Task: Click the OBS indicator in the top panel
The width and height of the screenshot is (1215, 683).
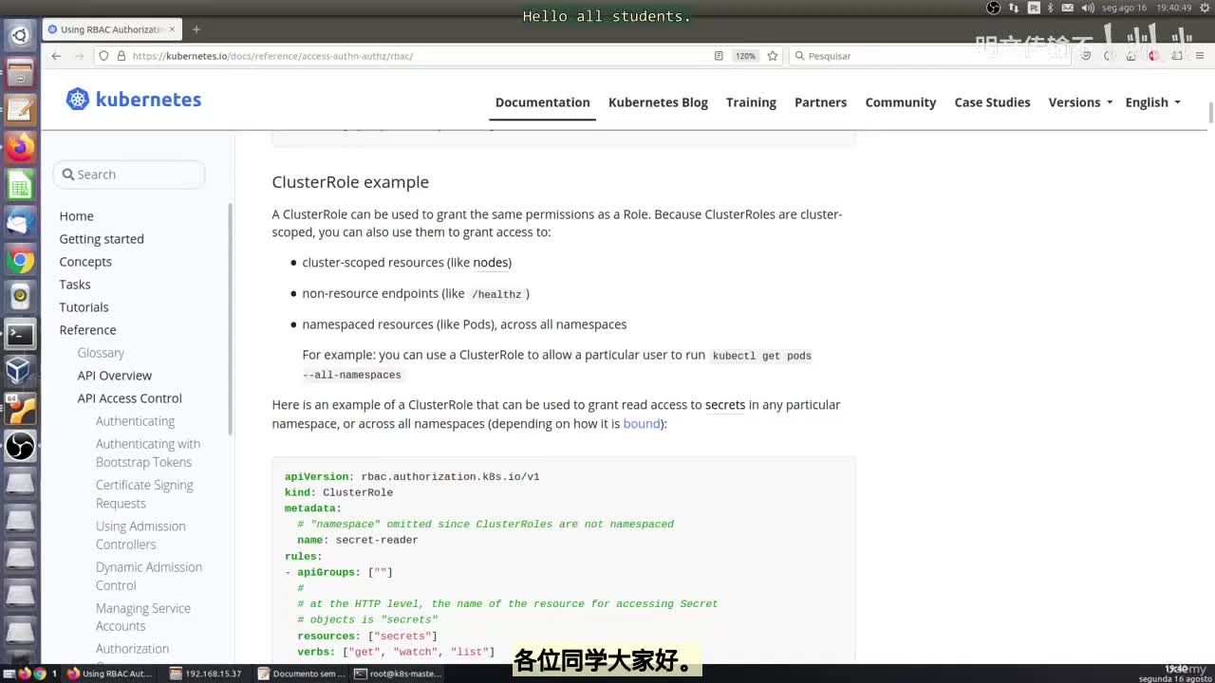Action: point(994,8)
